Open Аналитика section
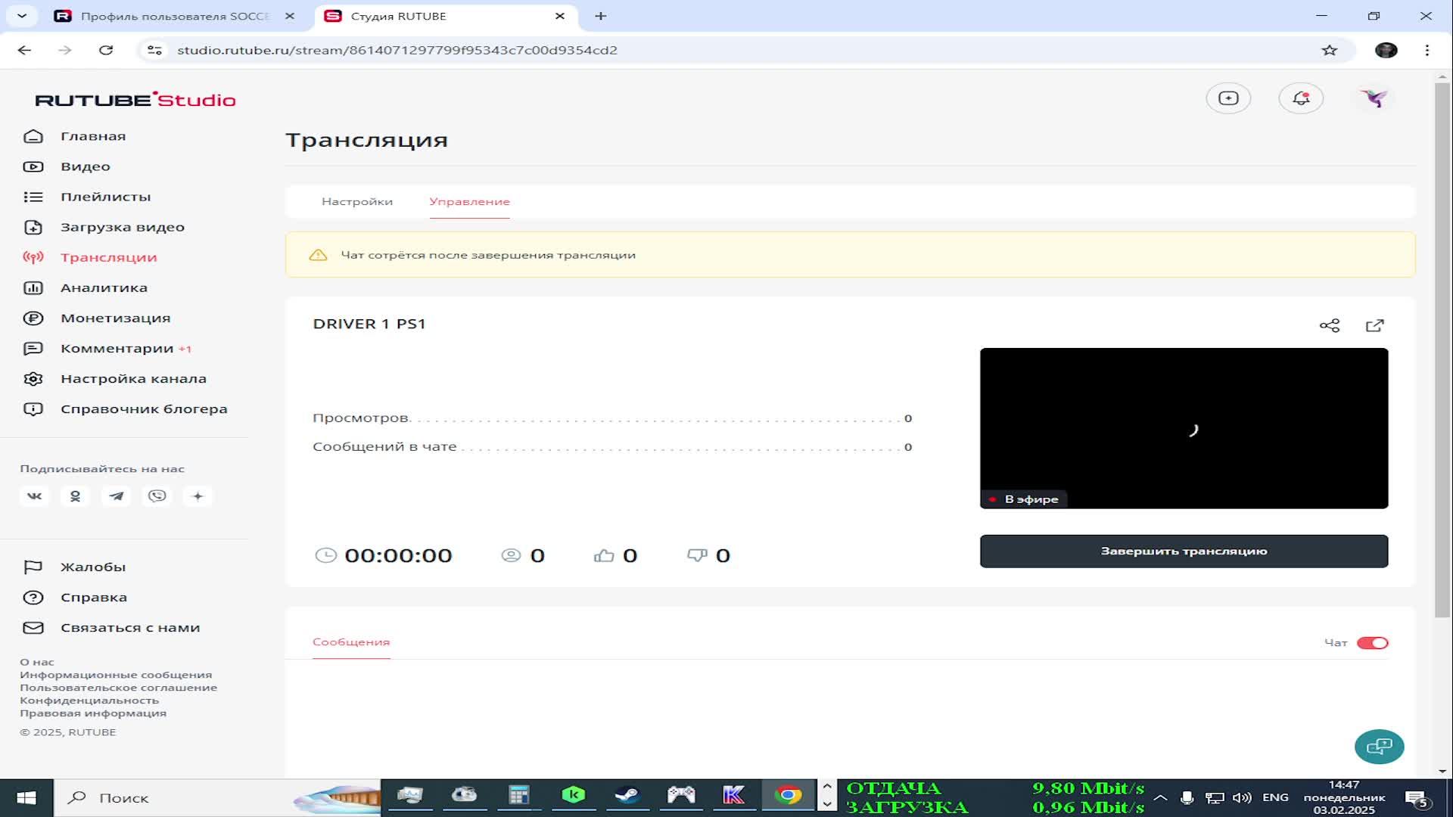This screenshot has height=817, width=1453. pyautogui.click(x=104, y=287)
